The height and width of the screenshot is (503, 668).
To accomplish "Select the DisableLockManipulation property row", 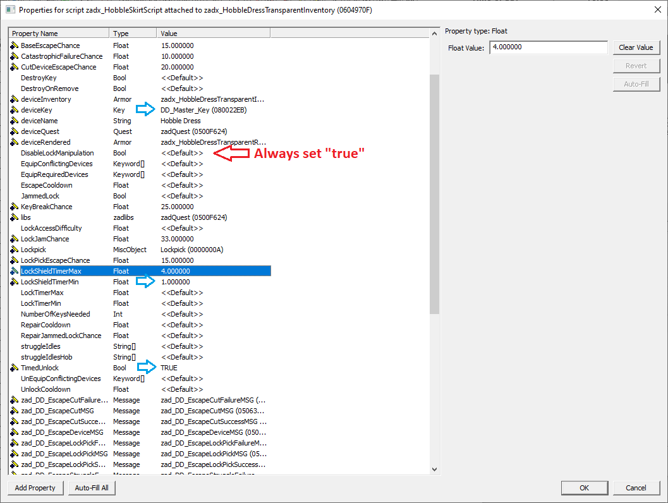I will (x=140, y=153).
